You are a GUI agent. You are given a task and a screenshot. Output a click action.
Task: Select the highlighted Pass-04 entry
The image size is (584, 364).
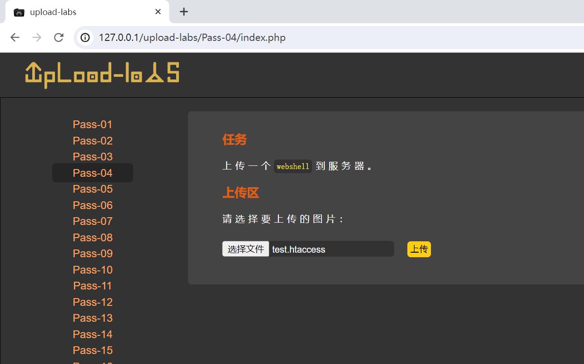tap(93, 173)
